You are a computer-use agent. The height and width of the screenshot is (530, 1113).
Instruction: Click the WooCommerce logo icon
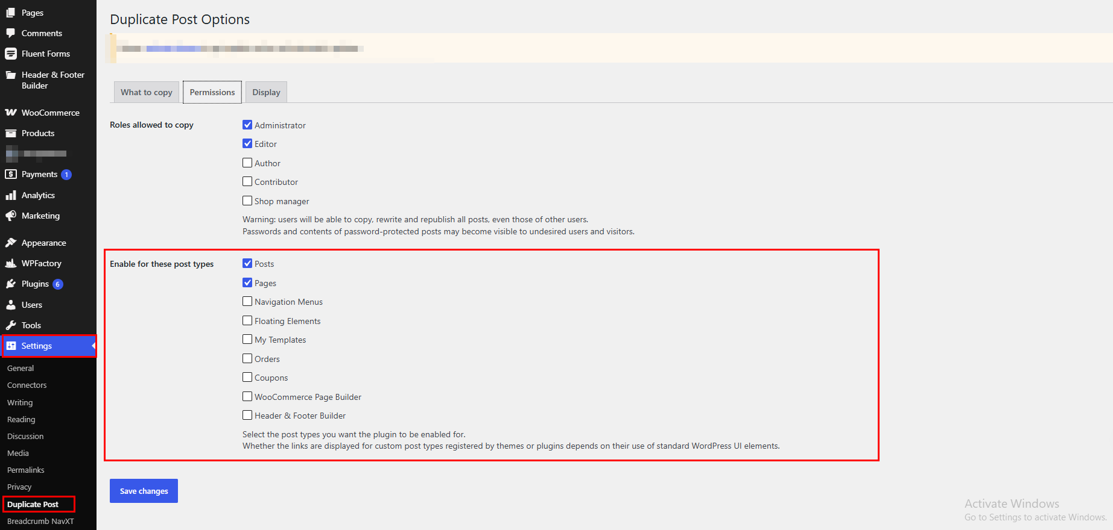pyautogui.click(x=11, y=113)
